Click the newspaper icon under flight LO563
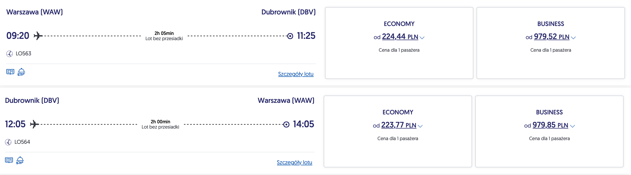 [x=10, y=72]
